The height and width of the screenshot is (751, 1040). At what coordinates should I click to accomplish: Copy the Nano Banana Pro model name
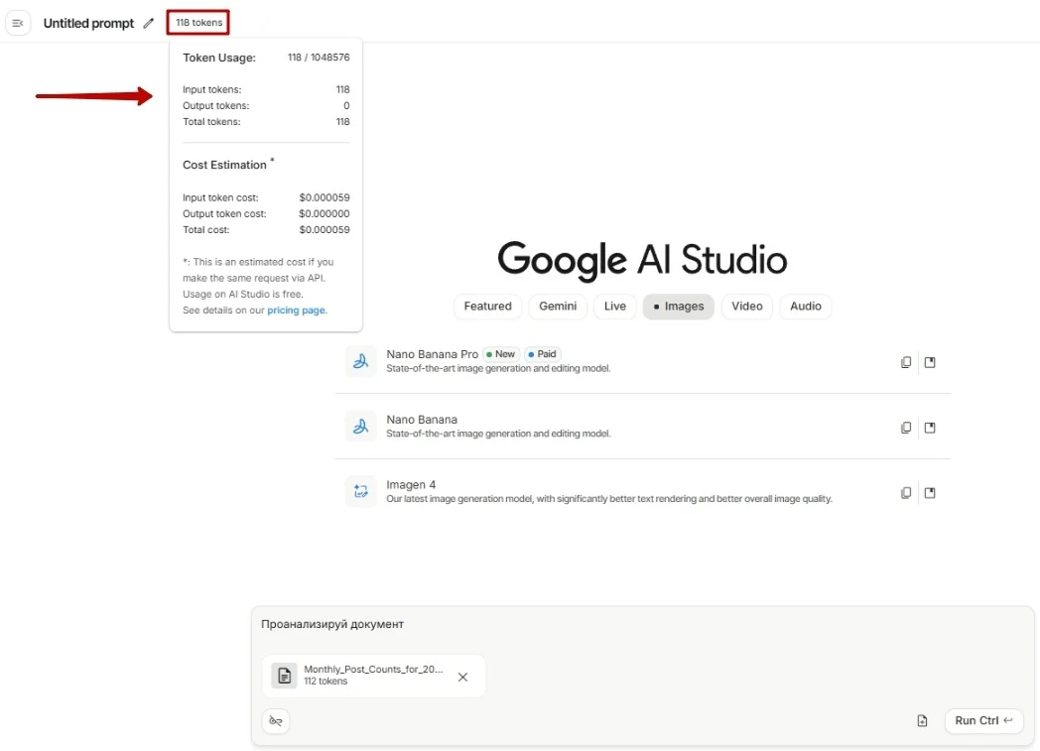point(906,362)
